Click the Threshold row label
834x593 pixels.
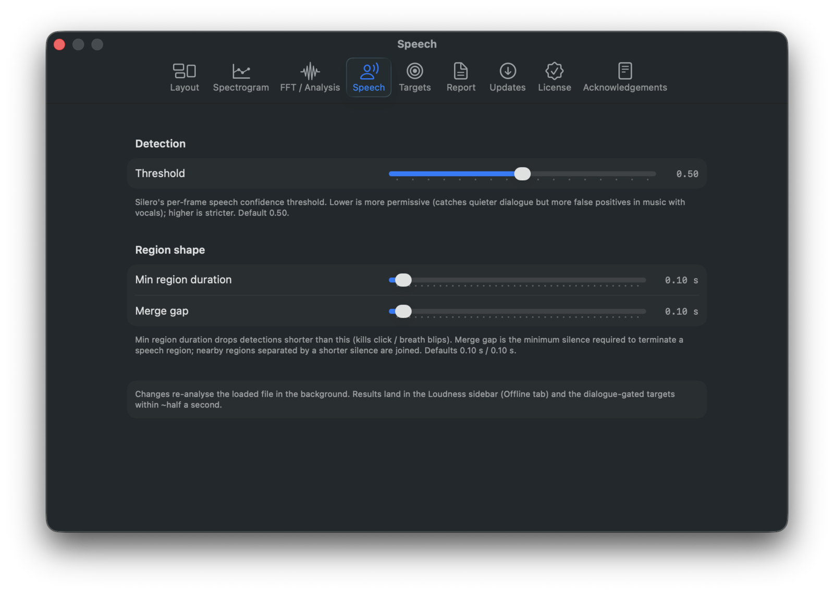click(160, 174)
